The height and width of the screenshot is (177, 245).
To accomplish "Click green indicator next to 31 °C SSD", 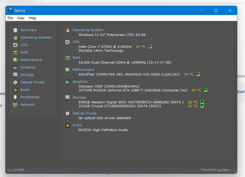I will coord(202,106).
